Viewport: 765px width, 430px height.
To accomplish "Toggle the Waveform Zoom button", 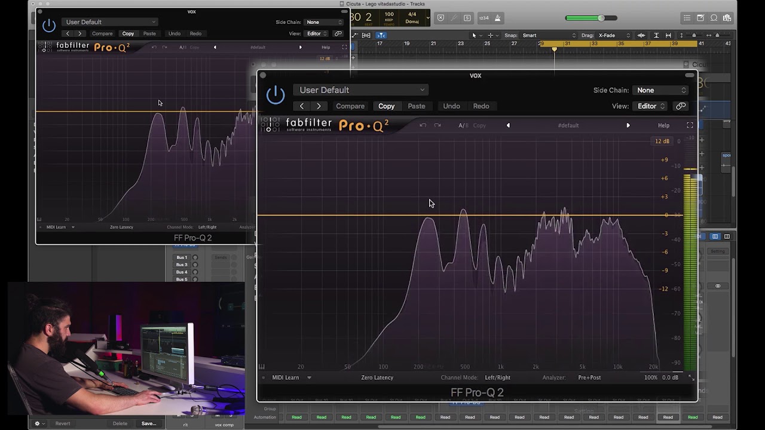I will click(642, 35).
